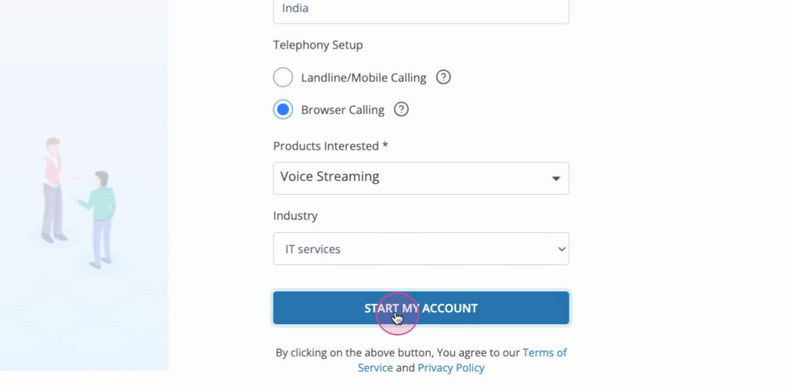Select the Browser Calling radio circle
The height and width of the screenshot is (386, 790).
283,109
